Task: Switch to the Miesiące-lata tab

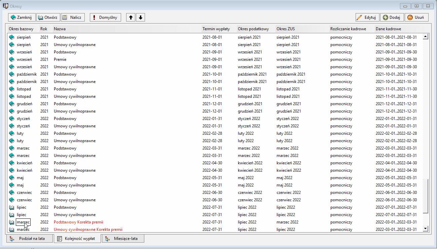Action: [x=123, y=239]
